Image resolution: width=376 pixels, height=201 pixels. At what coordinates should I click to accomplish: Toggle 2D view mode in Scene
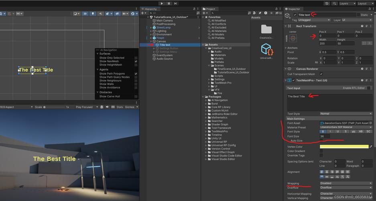pyautogui.click(x=85, y=14)
